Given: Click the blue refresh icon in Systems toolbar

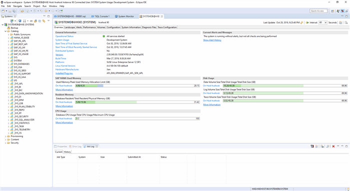Looking at the screenshot, I should pyautogui.click(x=20, y=21).
